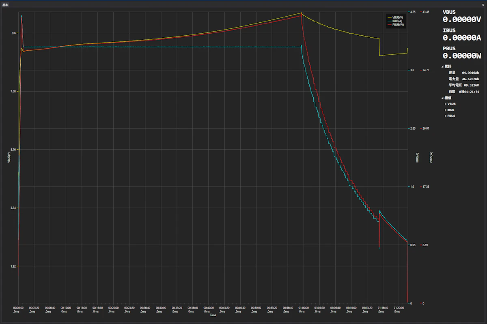This screenshot has width=487, height=324.
Task: Select the 容量 value 04.9010Ah
Action: [x=470, y=73]
